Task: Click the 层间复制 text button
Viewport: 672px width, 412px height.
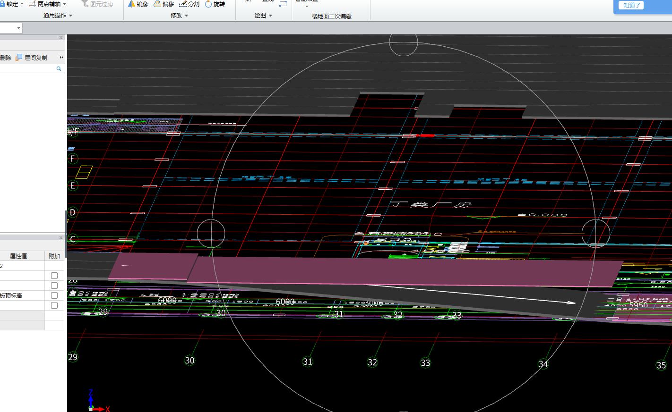Action: (x=36, y=58)
